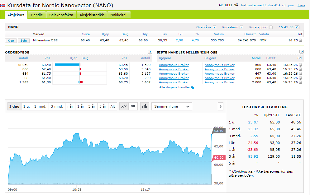Select the 5 år chart period
Viewport: 310px width, 195px height.
coord(103,106)
